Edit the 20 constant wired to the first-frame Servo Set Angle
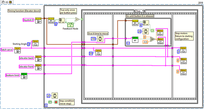The width and height of the screenshot is (204, 109). (x=91, y=53)
